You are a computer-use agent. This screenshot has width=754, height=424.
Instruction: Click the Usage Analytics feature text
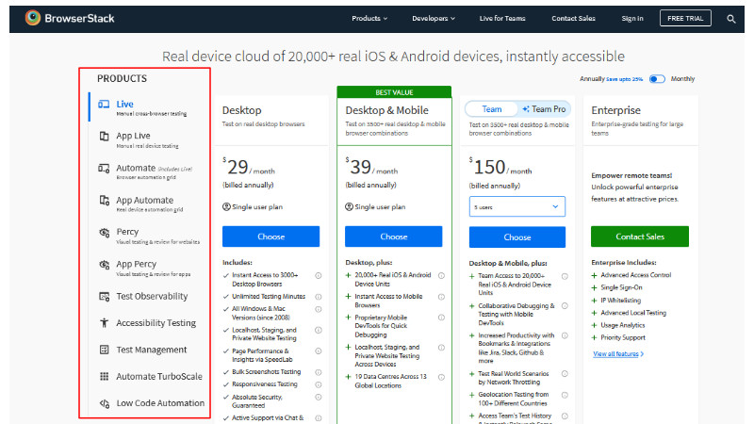[623, 325]
